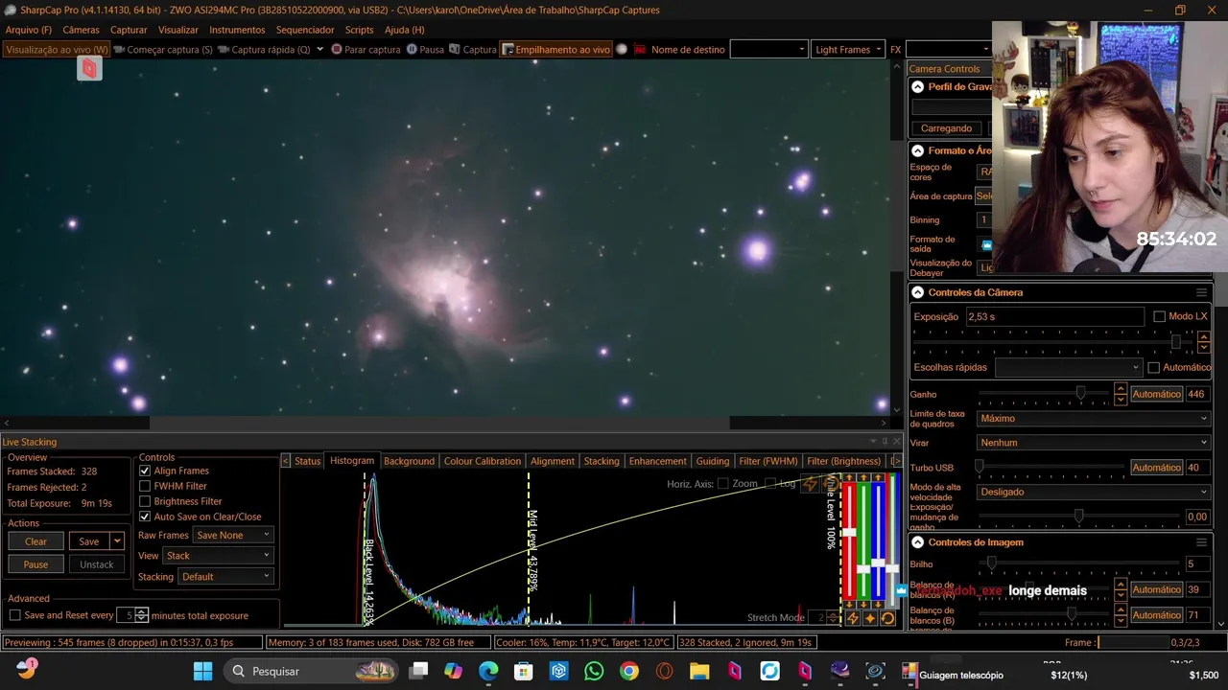
Task: Open the Câmeras menu
Action: pos(81,30)
